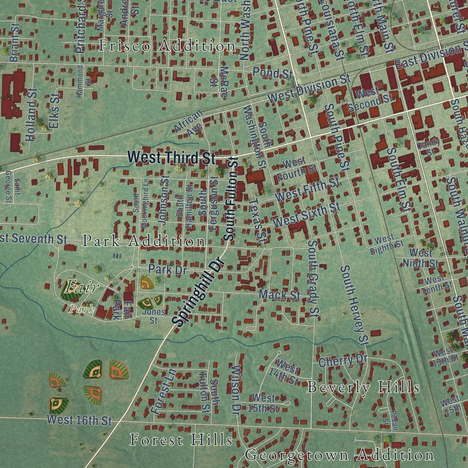Select the Park Dr label

point(168,269)
